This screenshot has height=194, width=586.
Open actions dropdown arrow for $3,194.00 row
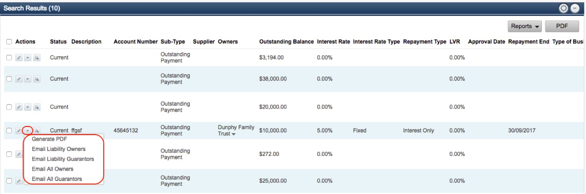click(x=28, y=58)
